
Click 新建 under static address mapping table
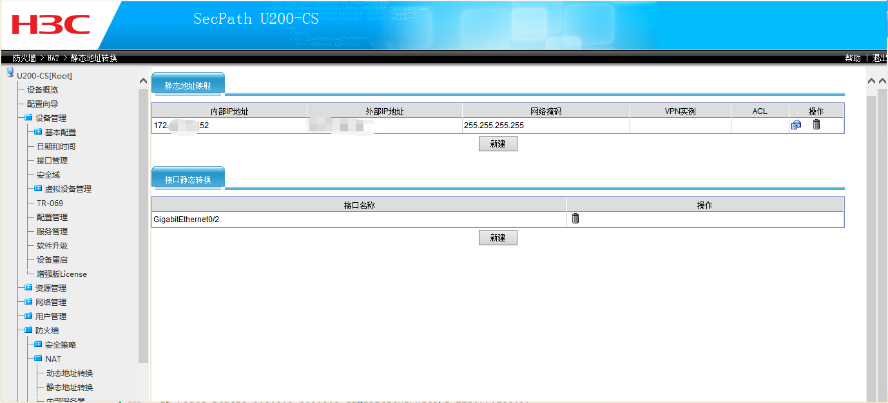click(x=498, y=144)
